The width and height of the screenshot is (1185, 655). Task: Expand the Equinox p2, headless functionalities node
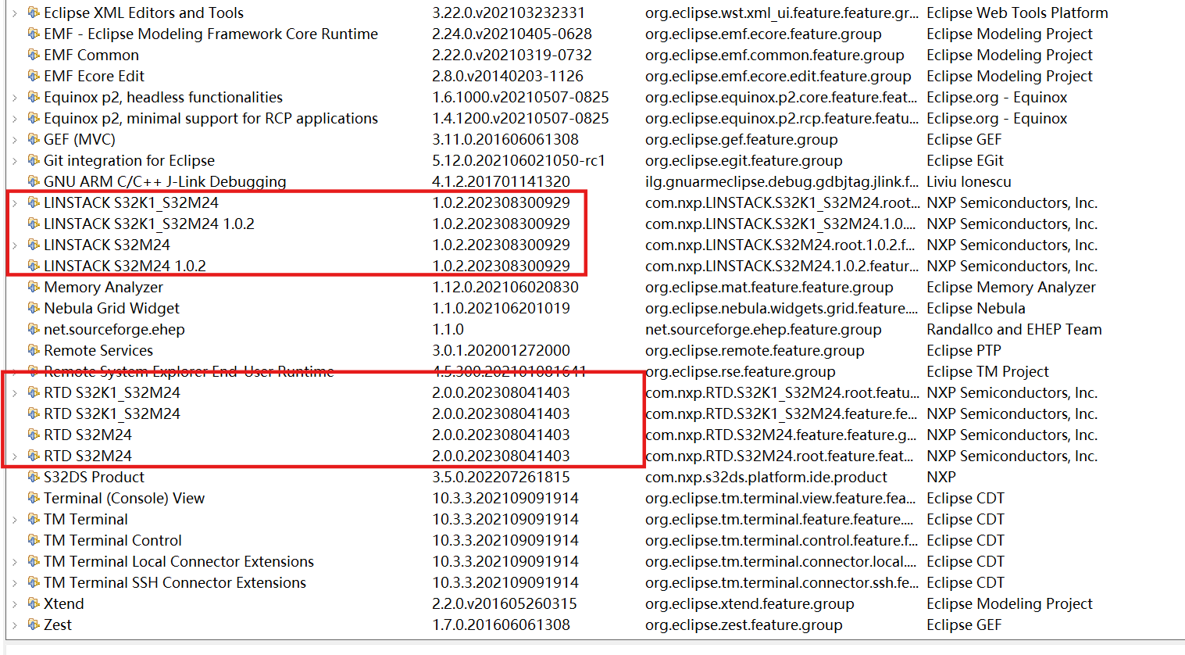point(16,97)
